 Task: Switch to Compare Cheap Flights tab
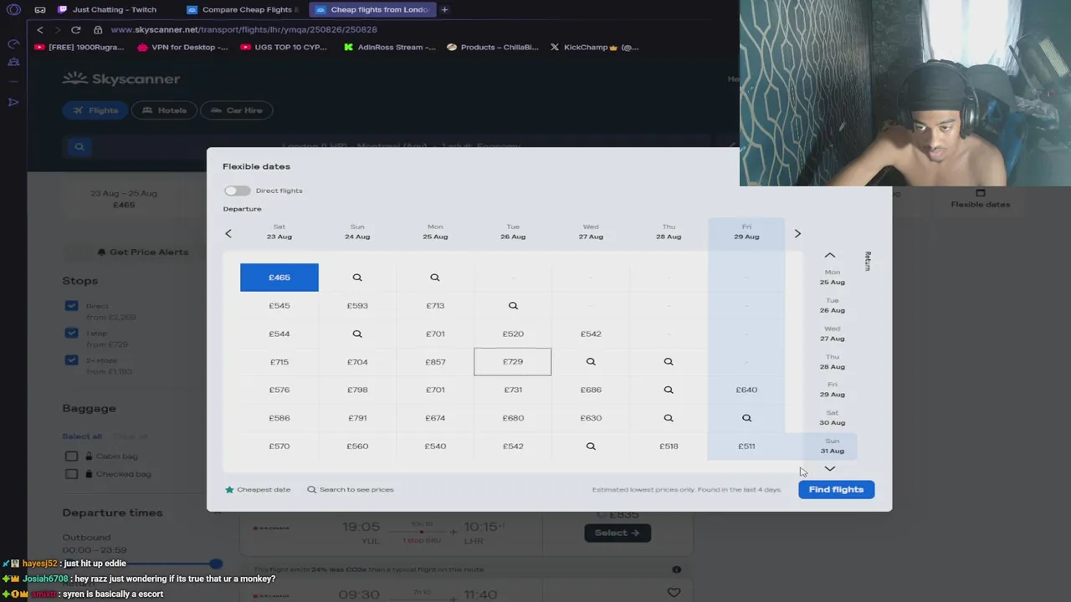coord(243,10)
